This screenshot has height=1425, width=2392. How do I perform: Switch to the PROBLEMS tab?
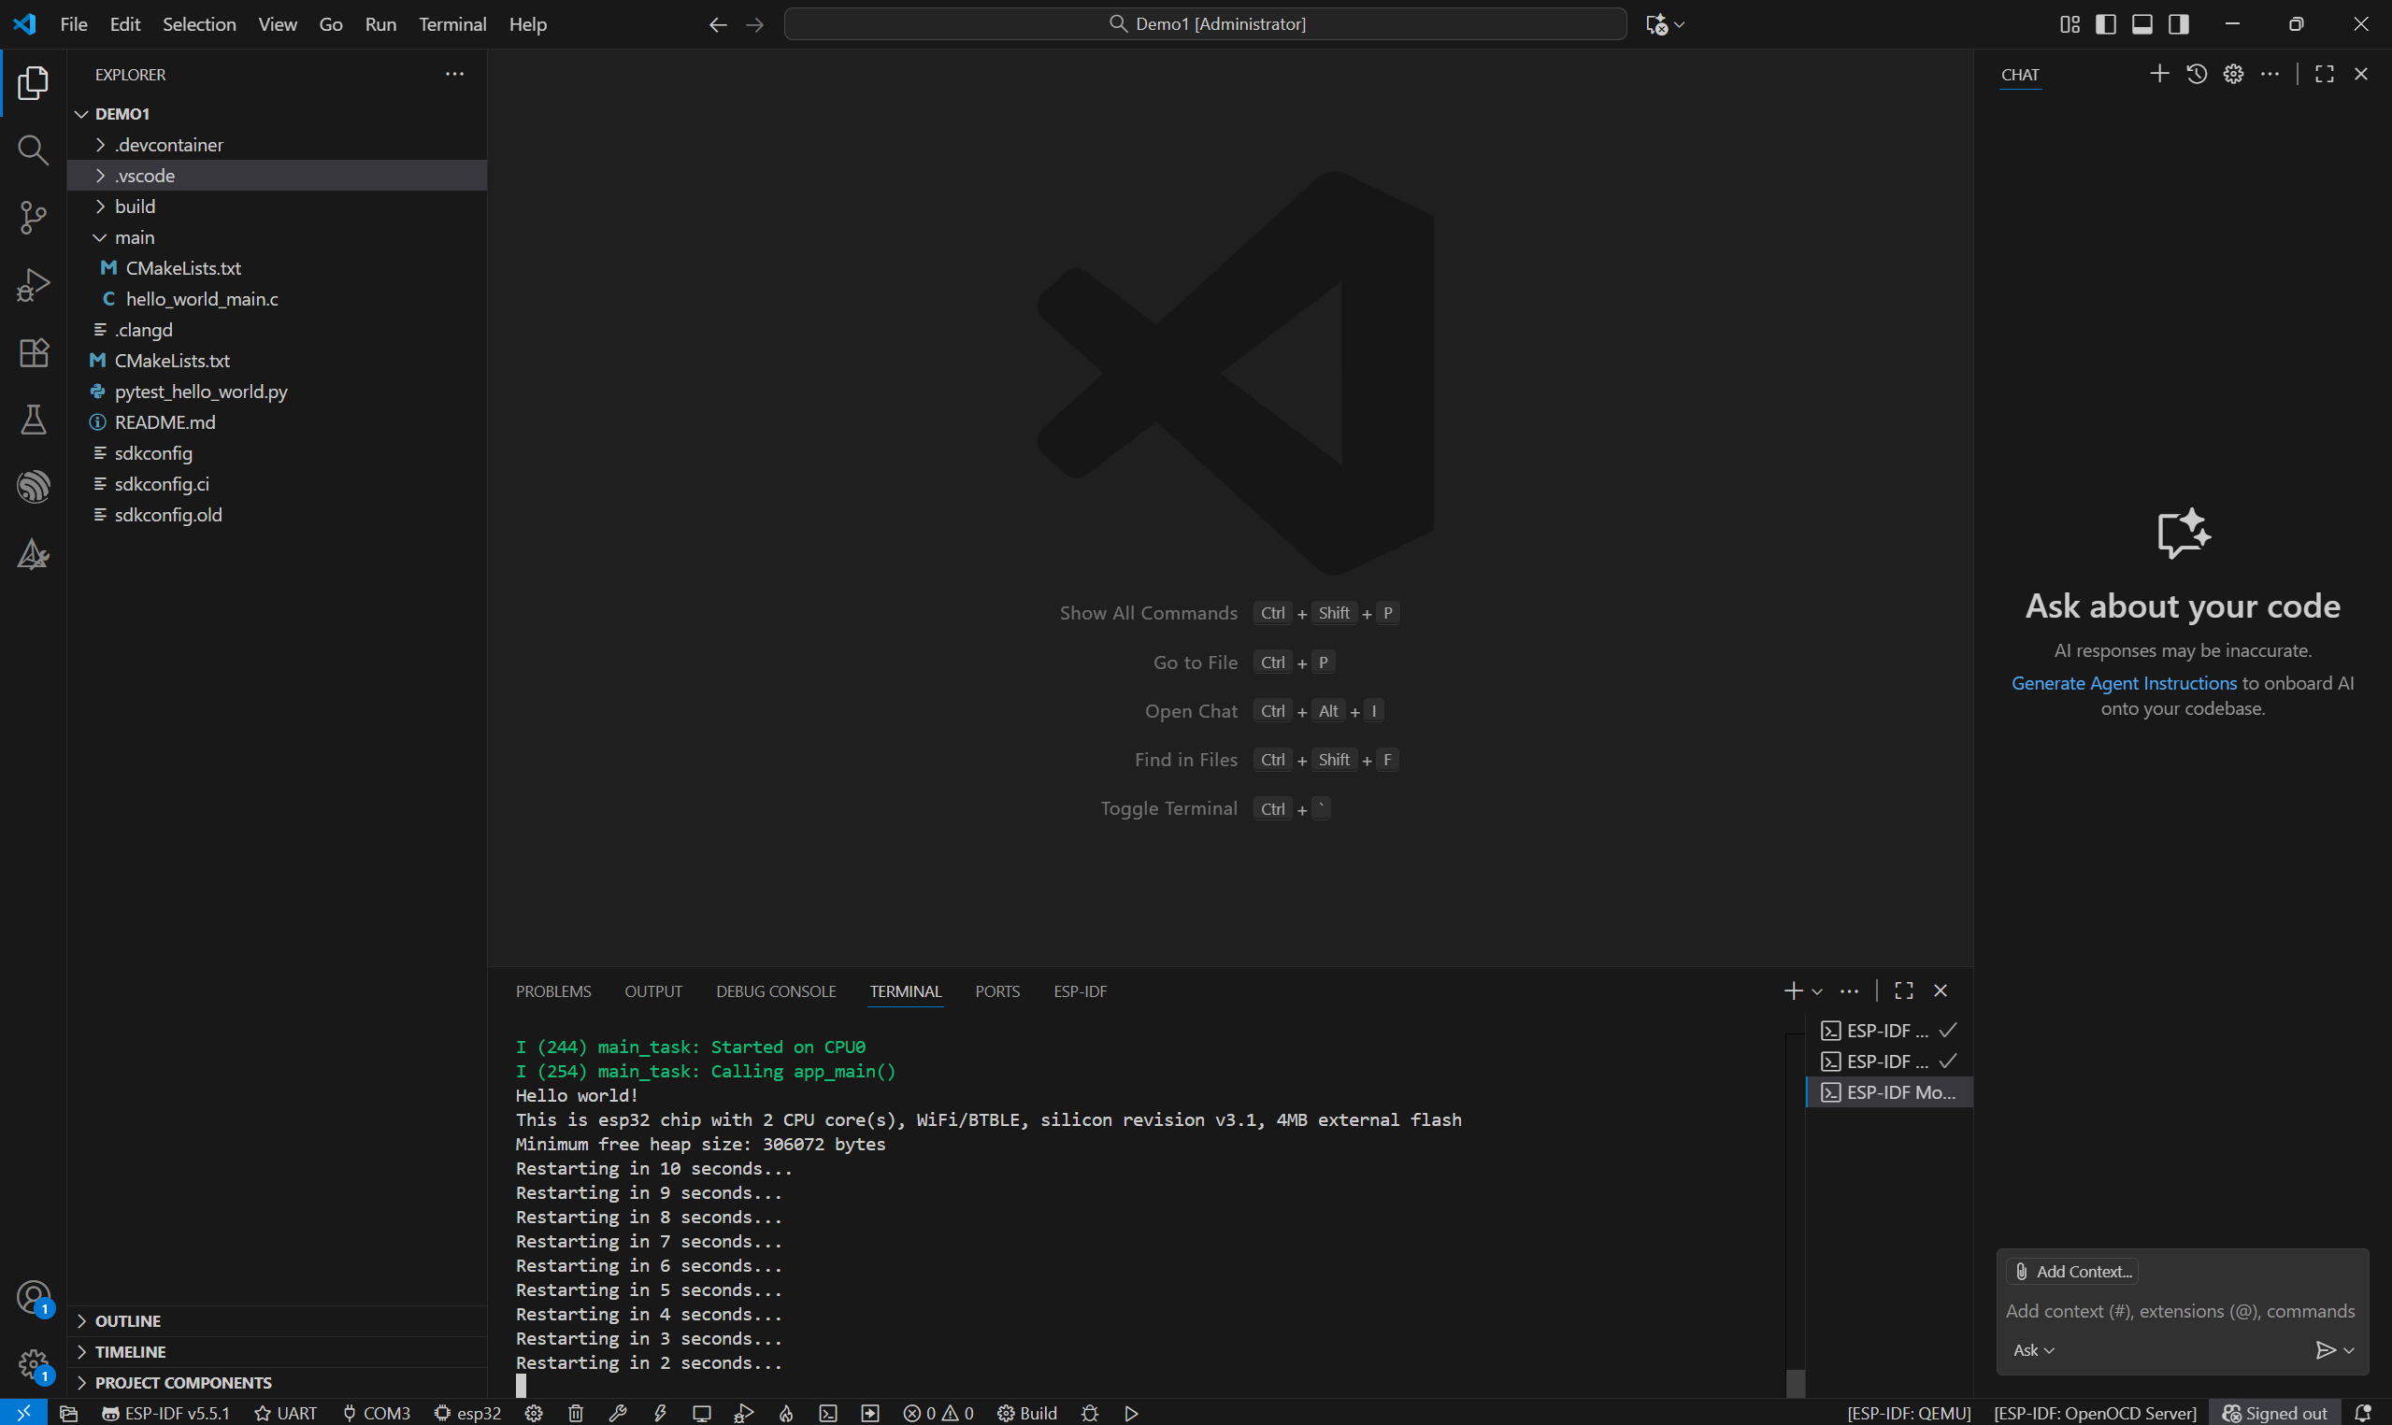pyautogui.click(x=553, y=991)
